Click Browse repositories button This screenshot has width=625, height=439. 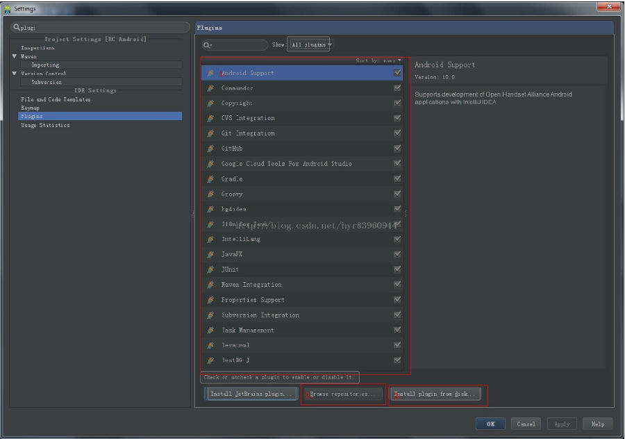[x=342, y=394]
